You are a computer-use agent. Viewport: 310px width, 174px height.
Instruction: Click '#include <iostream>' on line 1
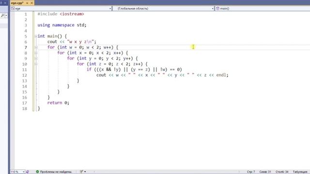61,14
